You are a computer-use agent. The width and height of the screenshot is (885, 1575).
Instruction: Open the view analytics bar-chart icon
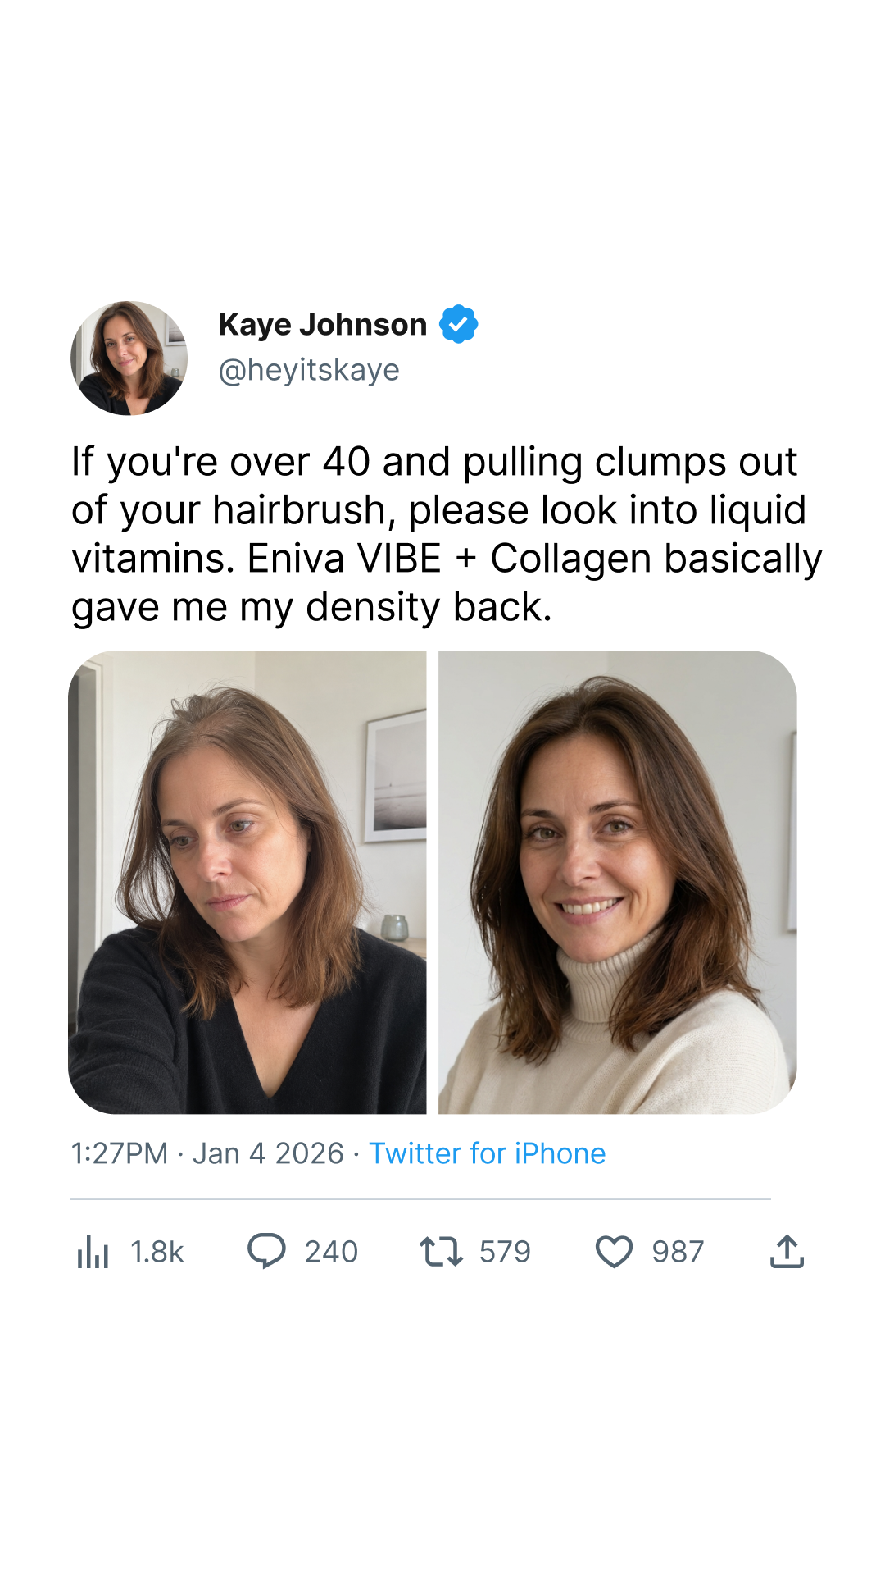93,1252
